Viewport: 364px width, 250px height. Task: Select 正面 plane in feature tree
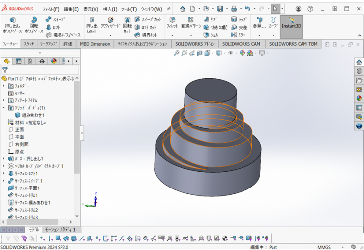tap(19, 129)
